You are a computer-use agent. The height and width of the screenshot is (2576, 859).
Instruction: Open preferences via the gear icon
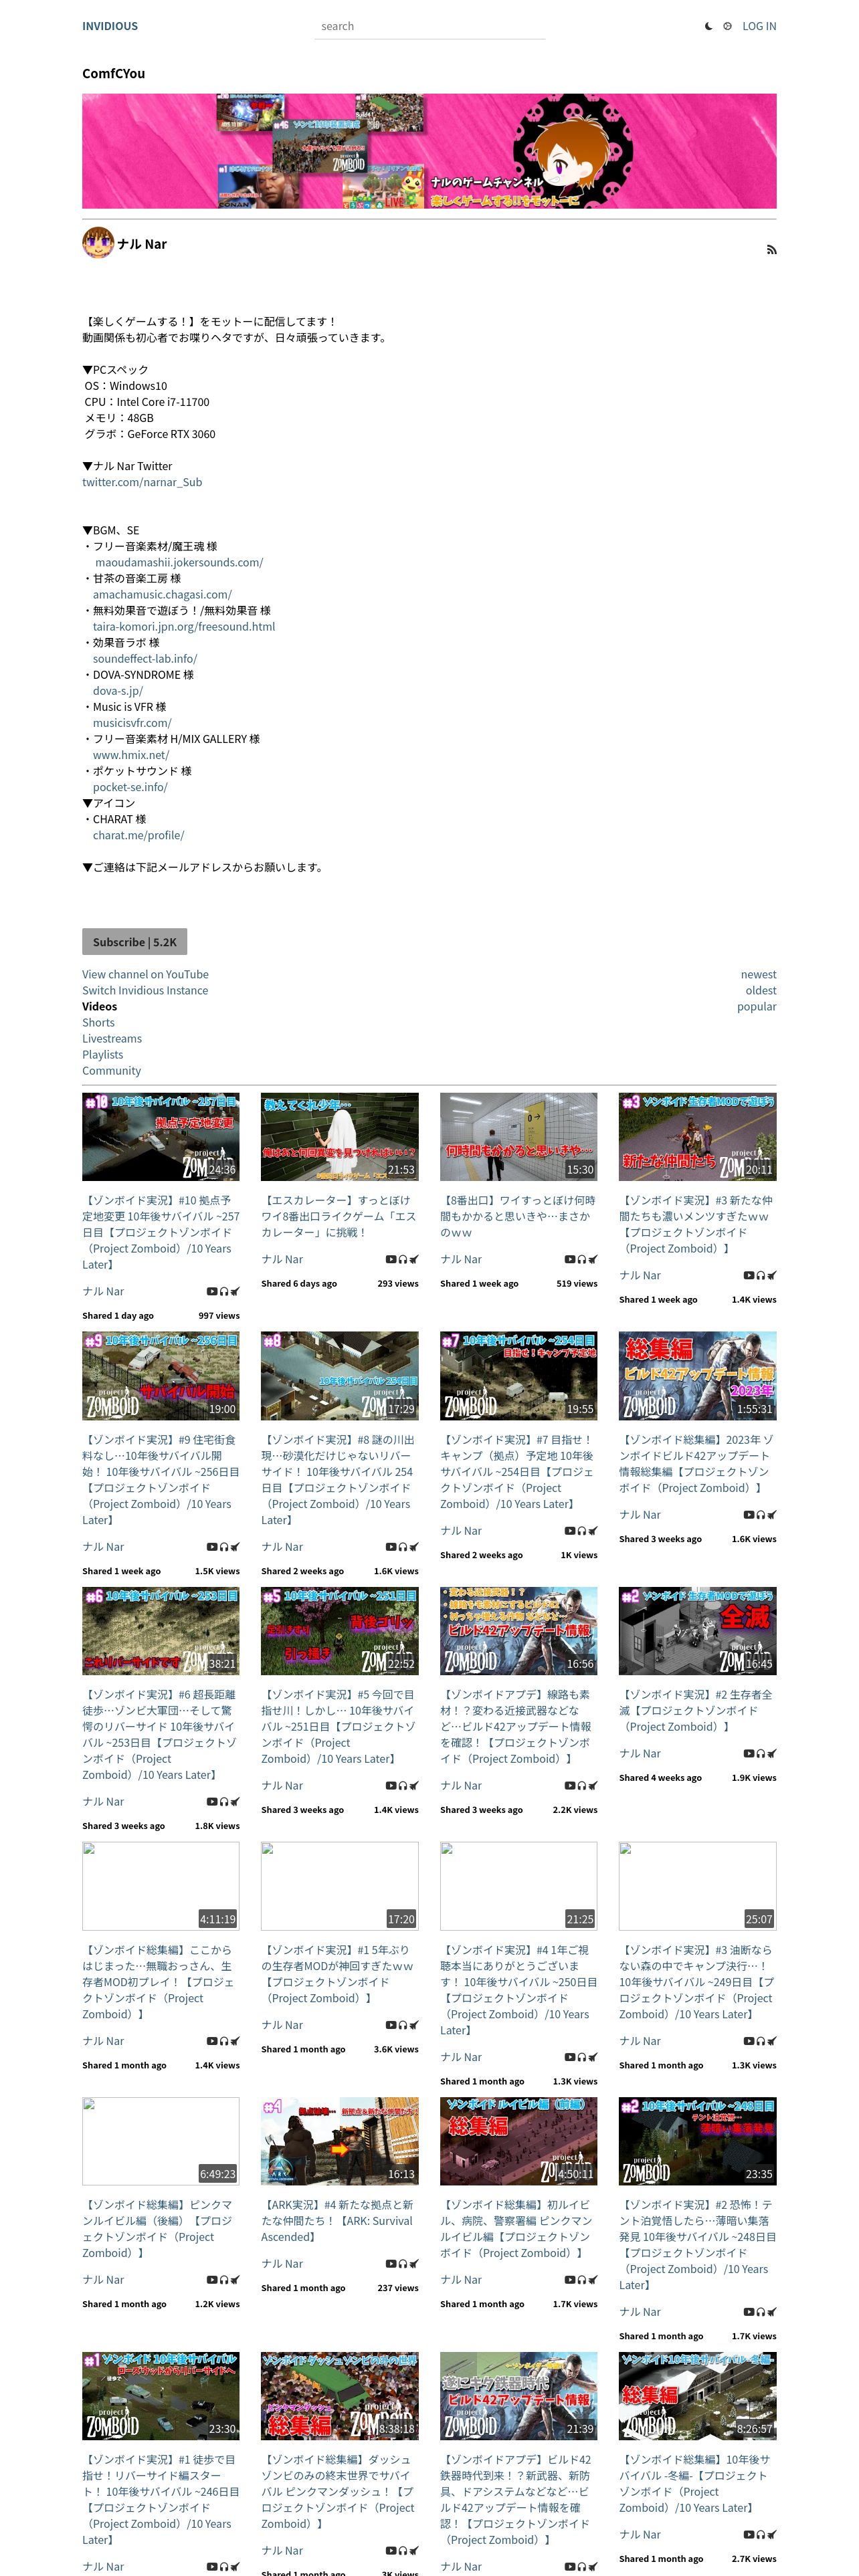[x=727, y=26]
